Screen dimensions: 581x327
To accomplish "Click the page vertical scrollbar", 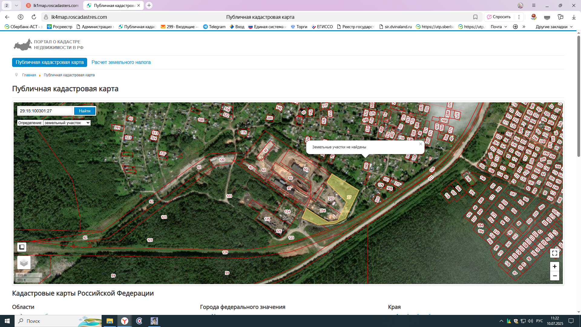I will [x=579, y=97].
